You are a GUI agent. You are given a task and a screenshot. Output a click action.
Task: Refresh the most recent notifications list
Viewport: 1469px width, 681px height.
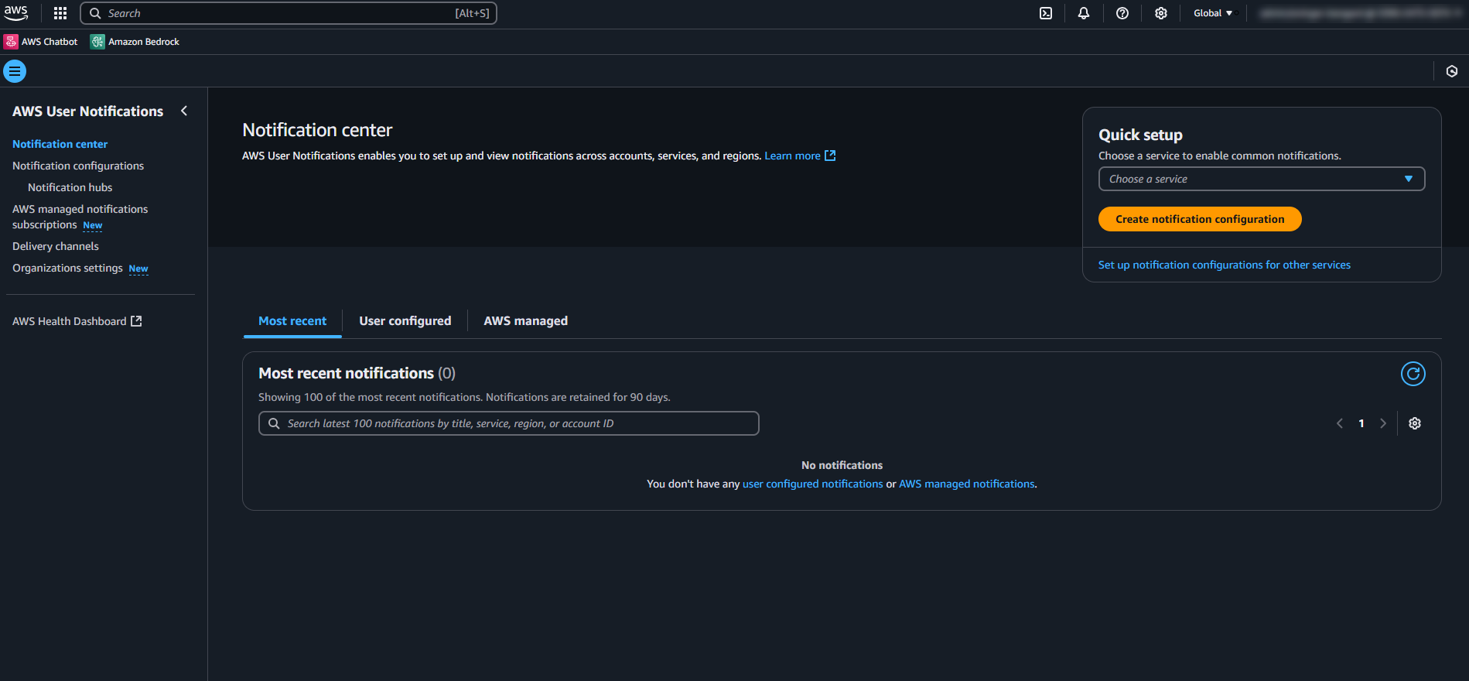point(1413,374)
